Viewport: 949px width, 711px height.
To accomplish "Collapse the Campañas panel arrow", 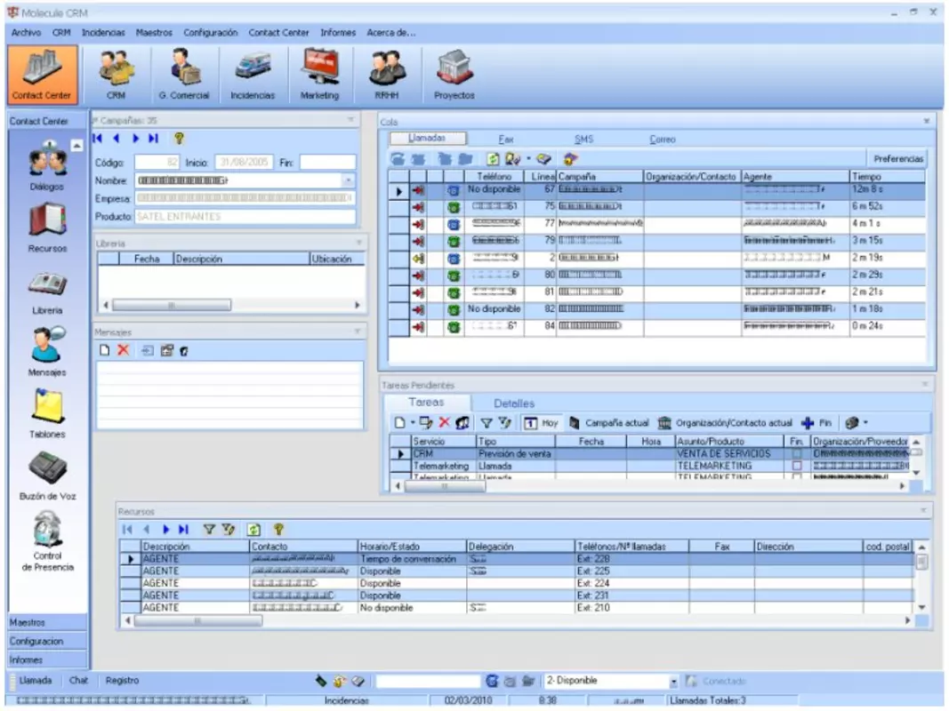I will [350, 120].
